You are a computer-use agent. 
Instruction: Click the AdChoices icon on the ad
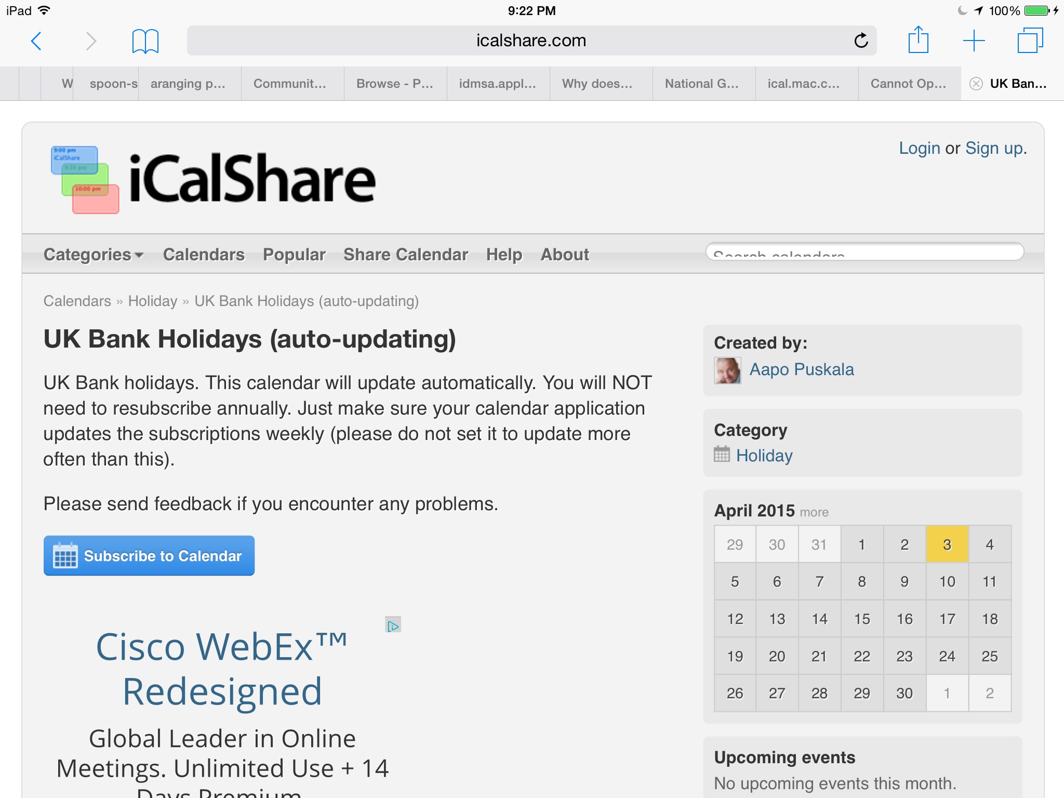pos(393,626)
